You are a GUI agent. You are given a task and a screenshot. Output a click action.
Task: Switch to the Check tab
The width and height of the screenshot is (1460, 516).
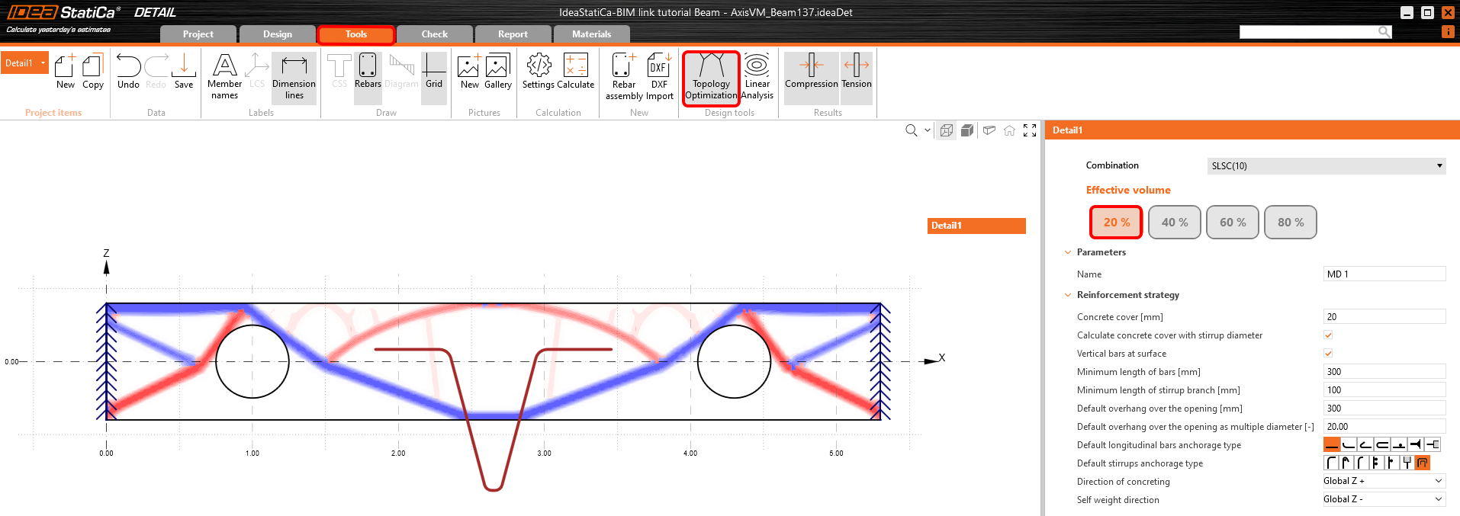(434, 34)
